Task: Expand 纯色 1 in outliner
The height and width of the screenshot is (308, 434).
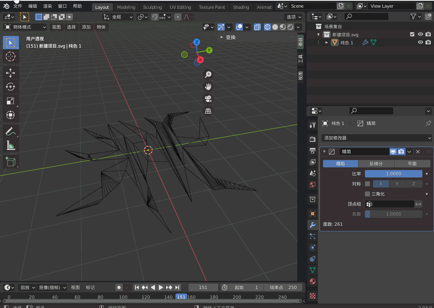Action: pyautogui.click(x=327, y=42)
